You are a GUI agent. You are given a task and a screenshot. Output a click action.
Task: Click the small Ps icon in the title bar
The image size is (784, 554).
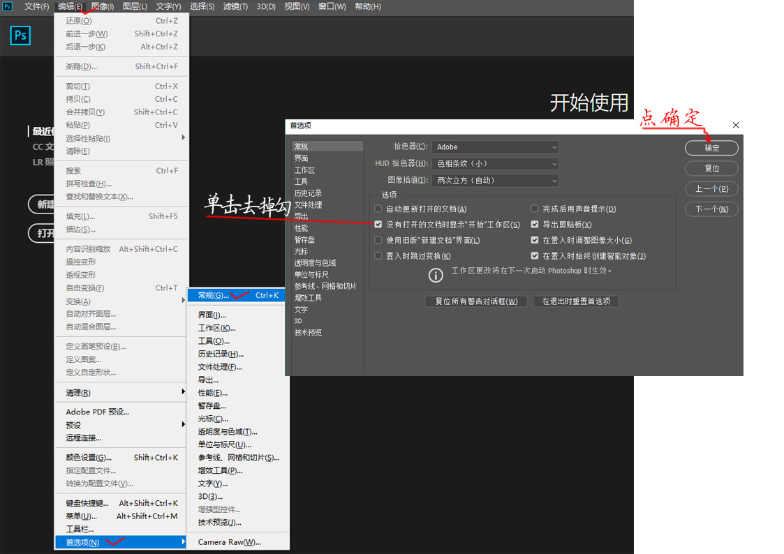click(7, 6)
